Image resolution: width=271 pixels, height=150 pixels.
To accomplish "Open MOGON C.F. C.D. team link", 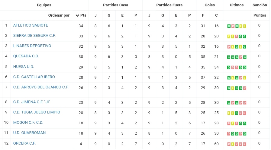I will coord(28,122).
